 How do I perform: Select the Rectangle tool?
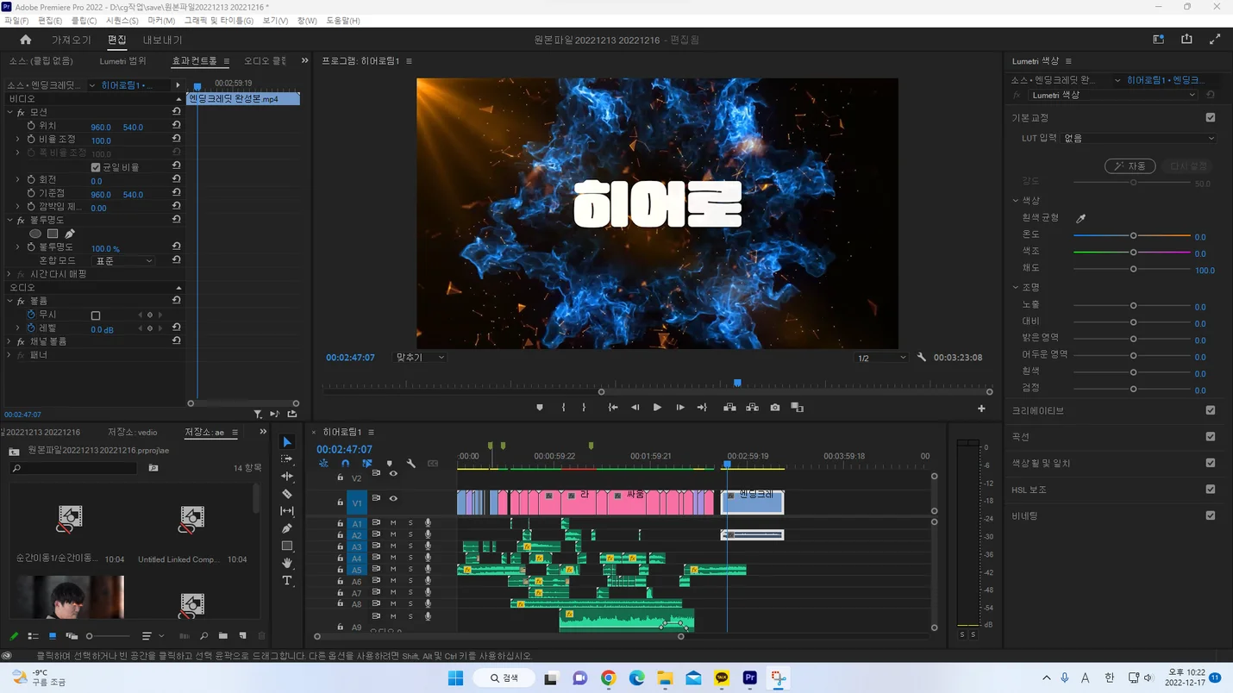point(287,546)
